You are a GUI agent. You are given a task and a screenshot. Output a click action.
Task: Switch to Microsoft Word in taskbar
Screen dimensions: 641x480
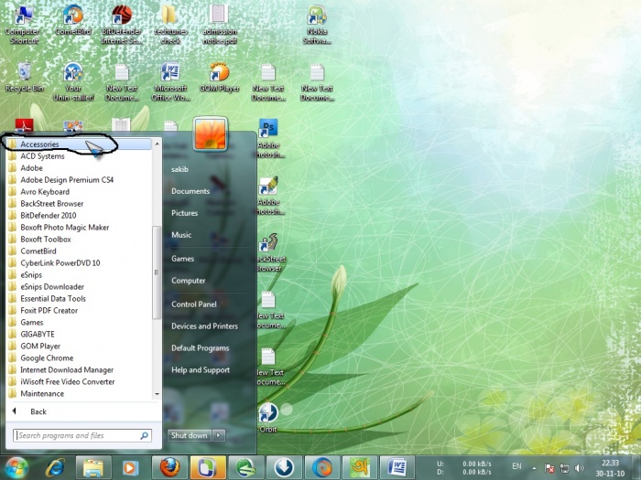click(x=397, y=467)
